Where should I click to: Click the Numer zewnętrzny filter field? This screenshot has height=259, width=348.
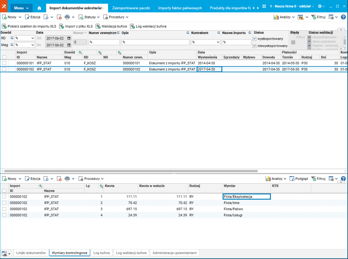(104, 42)
